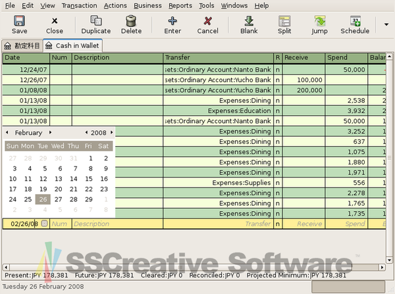This screenshot has height=294, width=395.
Task: Pick February 1 in the calendar
Action: [90, 158]
